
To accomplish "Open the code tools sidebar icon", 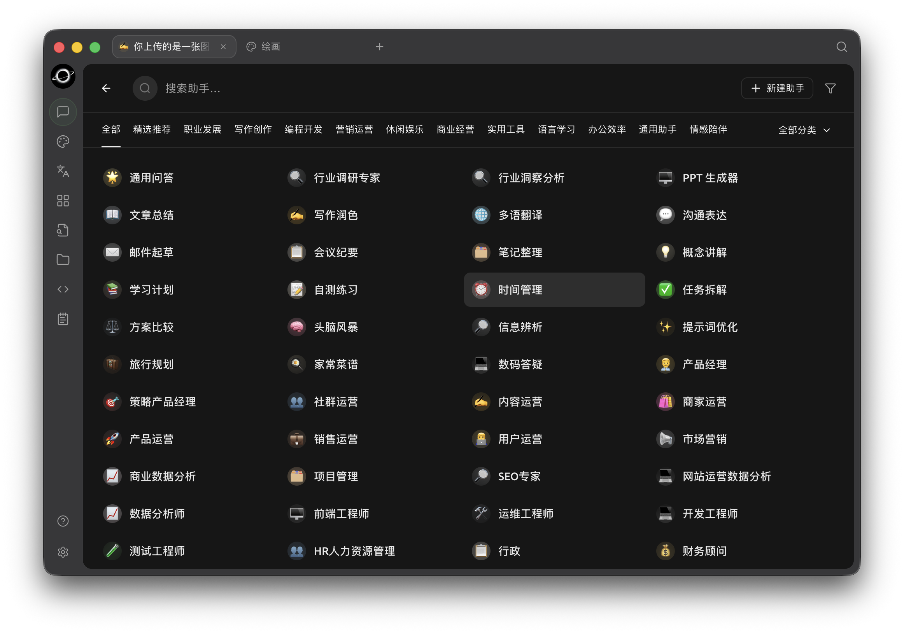I will tap(63, 289).
